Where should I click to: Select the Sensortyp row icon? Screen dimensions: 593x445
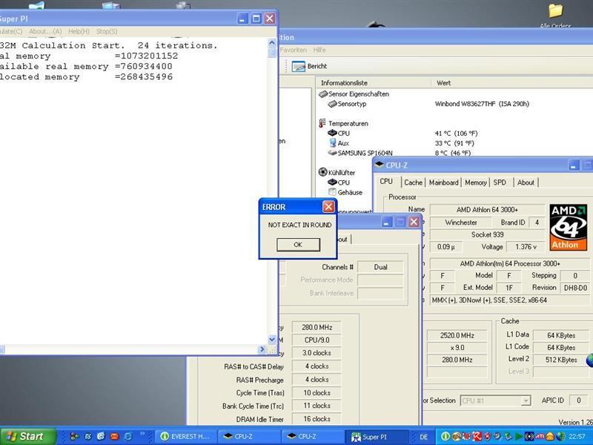332,104
